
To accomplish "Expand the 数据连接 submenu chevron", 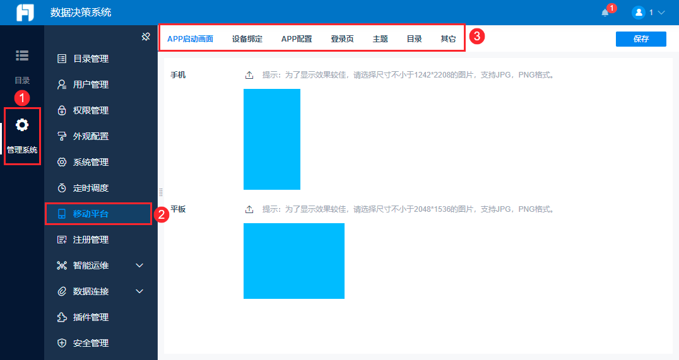I will pyautogui.click(x=139, y=291).
